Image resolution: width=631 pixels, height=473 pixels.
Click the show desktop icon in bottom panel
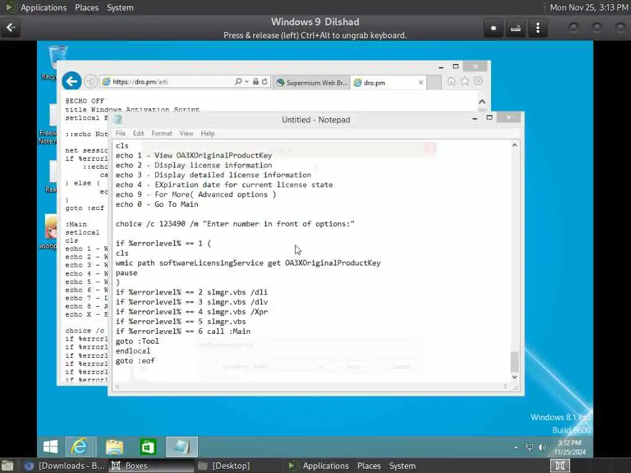coord(7,466)
